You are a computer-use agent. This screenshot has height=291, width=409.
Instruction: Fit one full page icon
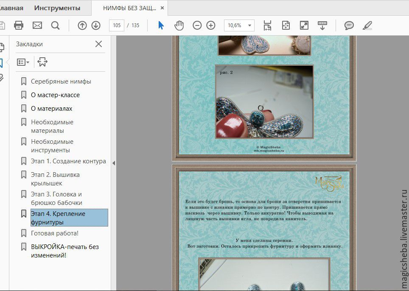(286, 25)
